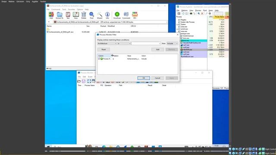Image resolution: width=276 pixels, height=155 pixels.
Task: Open the Makine menu in VirtualBox menu bar
Action: click(12, 1)
